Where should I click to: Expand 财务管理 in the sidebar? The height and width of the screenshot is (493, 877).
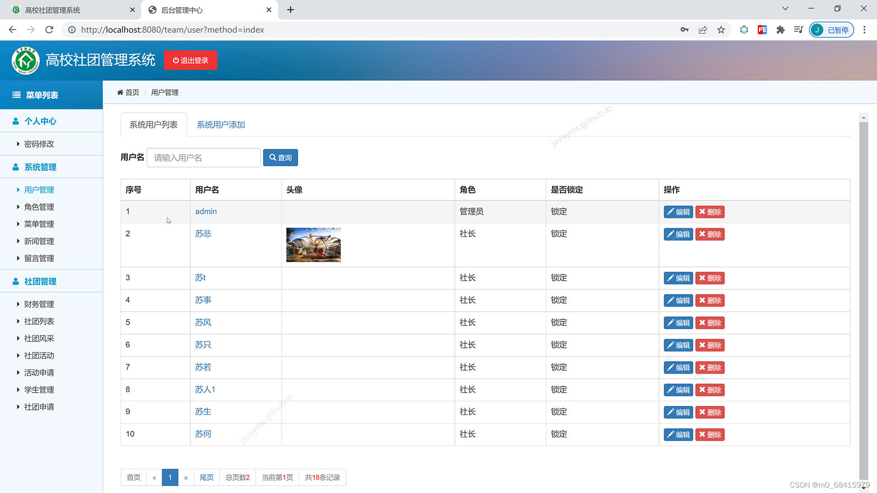[x=39, y=304]
